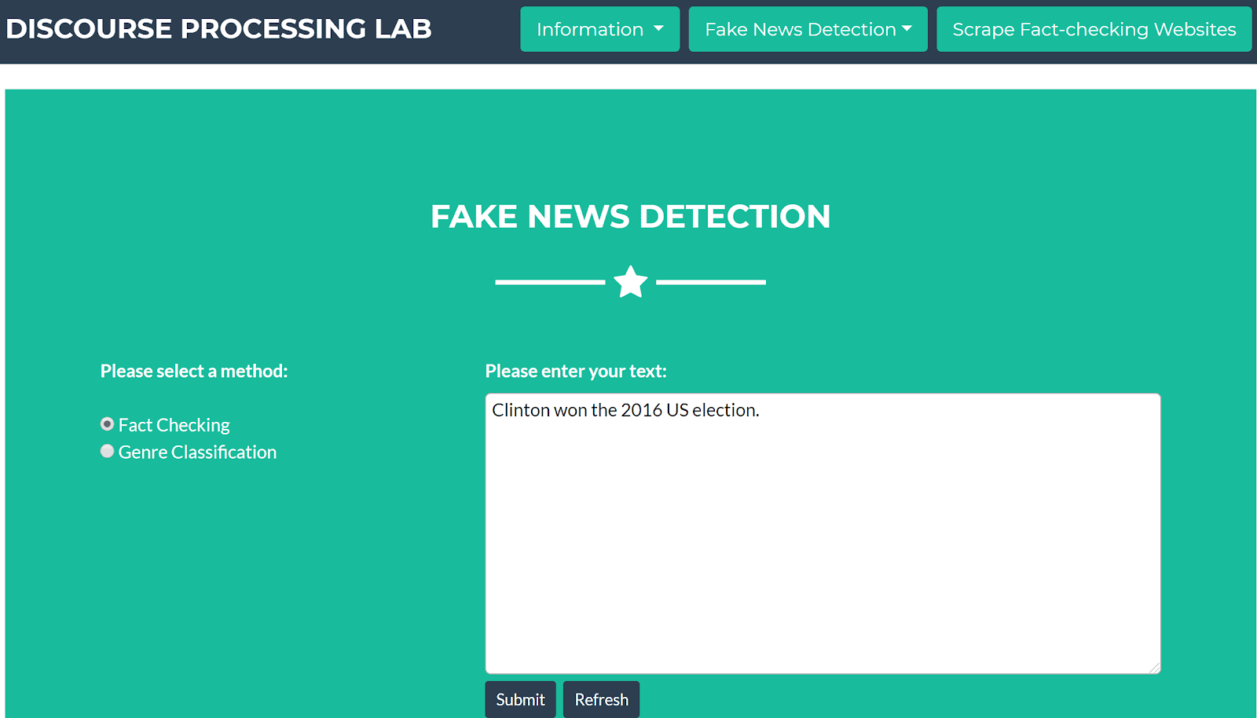Grab the textarea resize handle corner
The width and height of the screenshot is (1257, 718).
point(1154,668)
